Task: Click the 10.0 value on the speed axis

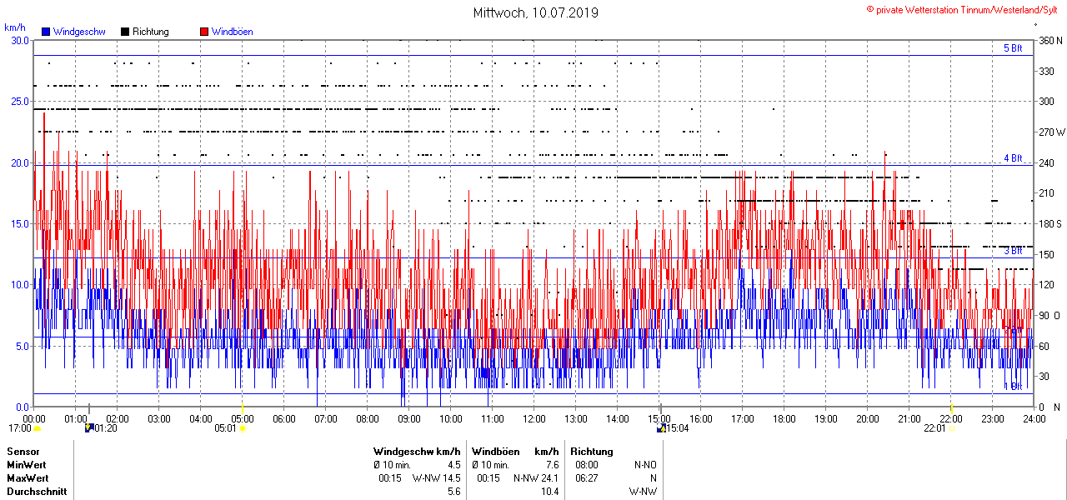Action: 19,284
